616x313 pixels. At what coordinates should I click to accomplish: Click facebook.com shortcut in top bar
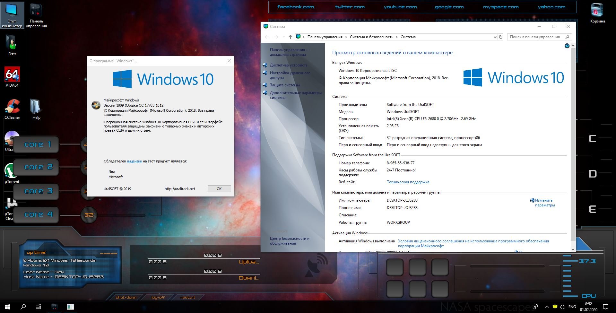tap(296, 7)
